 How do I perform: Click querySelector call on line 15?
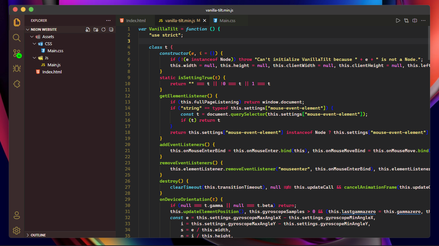tap(248, 114)
